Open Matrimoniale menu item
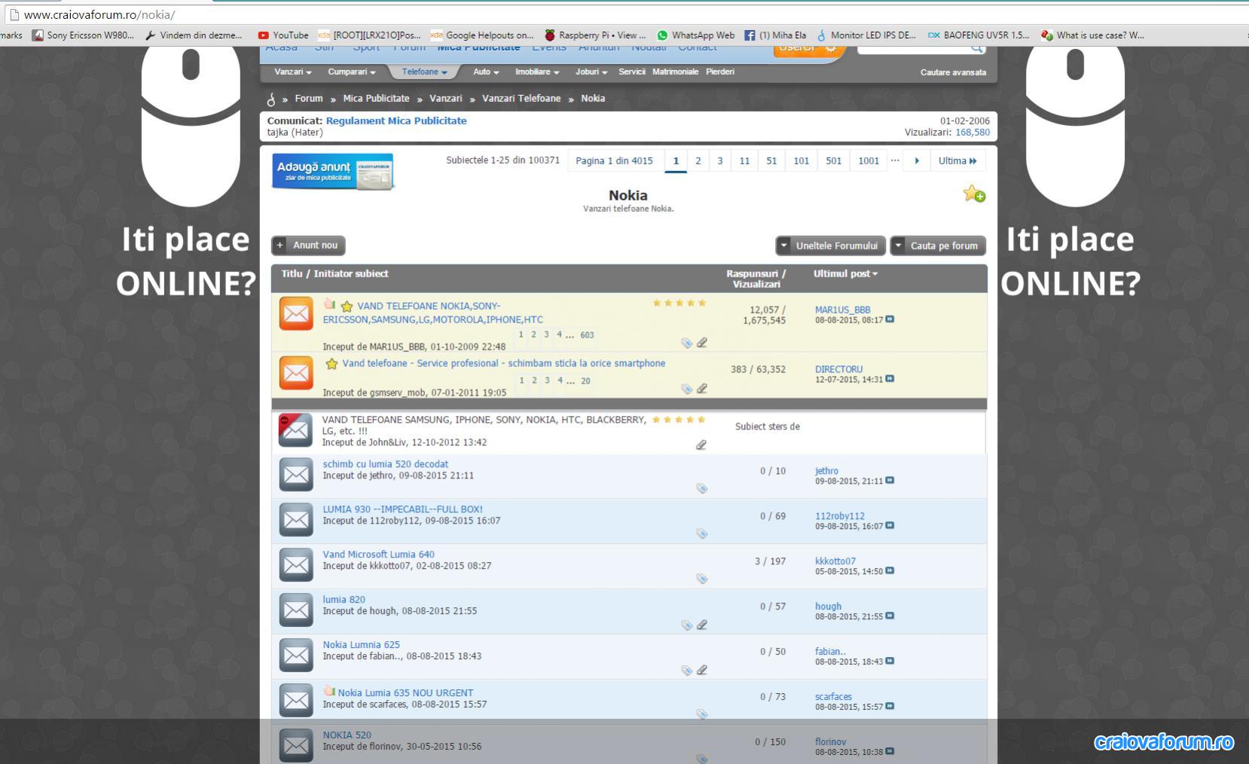 (675, 72)
